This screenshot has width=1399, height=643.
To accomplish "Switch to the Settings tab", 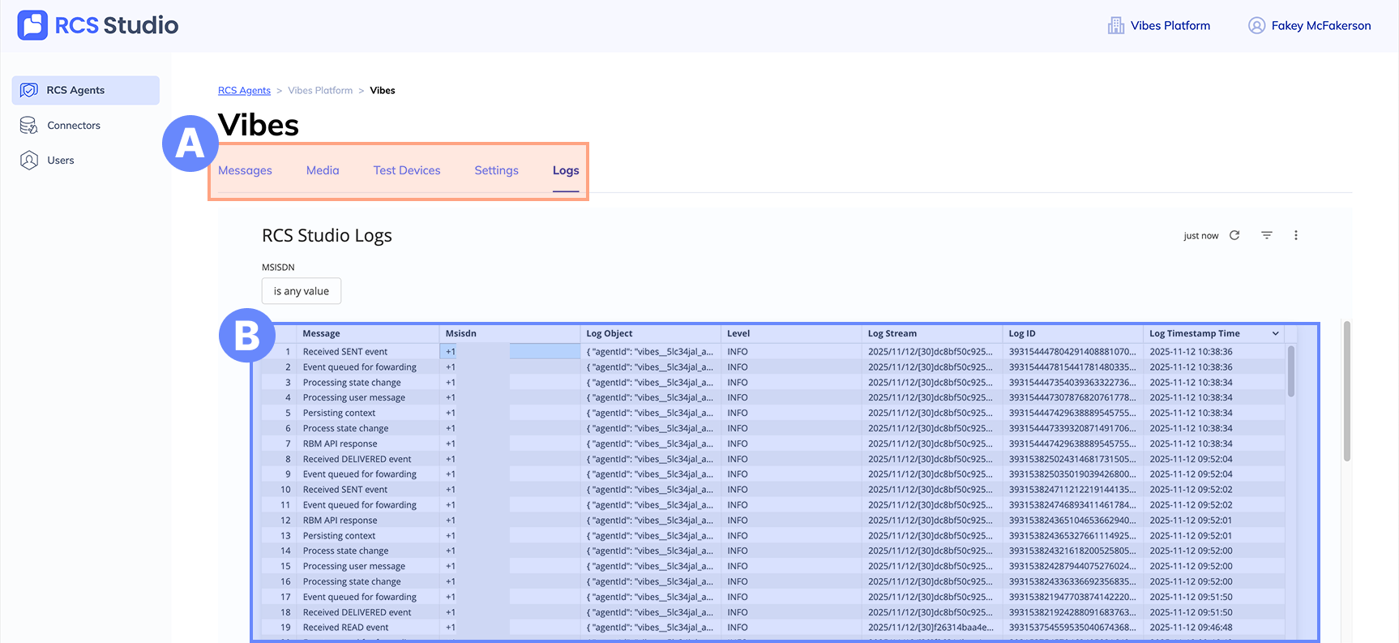I will (x=496, y=170).
